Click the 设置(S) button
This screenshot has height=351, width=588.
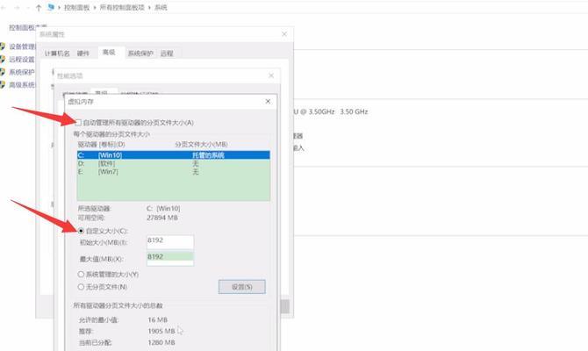[x=242, y=287]
